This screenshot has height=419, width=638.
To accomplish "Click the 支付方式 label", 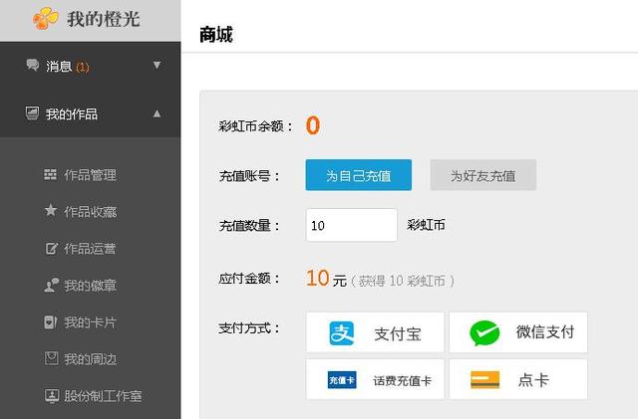I will pos(249,328).
